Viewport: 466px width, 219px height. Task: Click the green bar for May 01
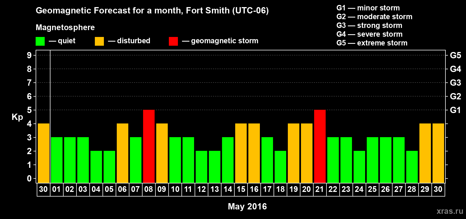tap(57, 160)
